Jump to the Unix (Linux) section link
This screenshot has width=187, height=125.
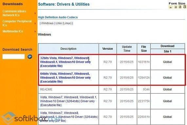coord(64,23)
